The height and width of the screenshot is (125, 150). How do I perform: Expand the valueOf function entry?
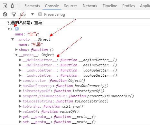coord(20,111)
